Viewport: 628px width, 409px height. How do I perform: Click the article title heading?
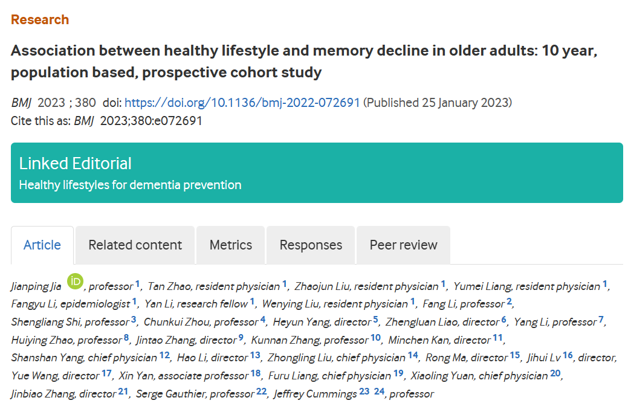(x=304, y=61)
